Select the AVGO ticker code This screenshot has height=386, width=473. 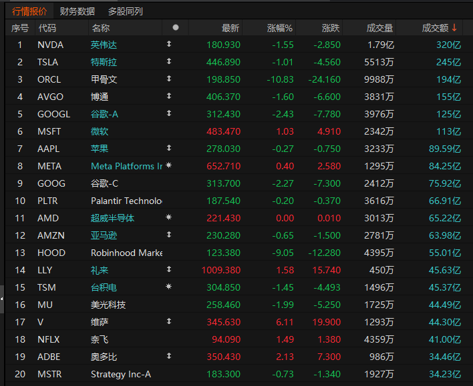tap(50, 97)
